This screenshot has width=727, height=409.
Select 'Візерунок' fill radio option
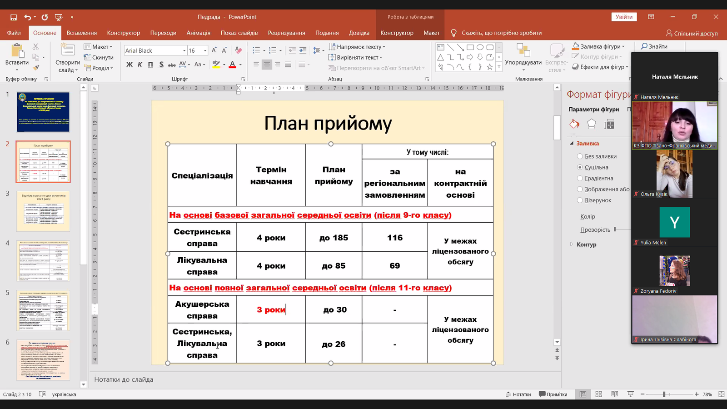tap(580, 200)
